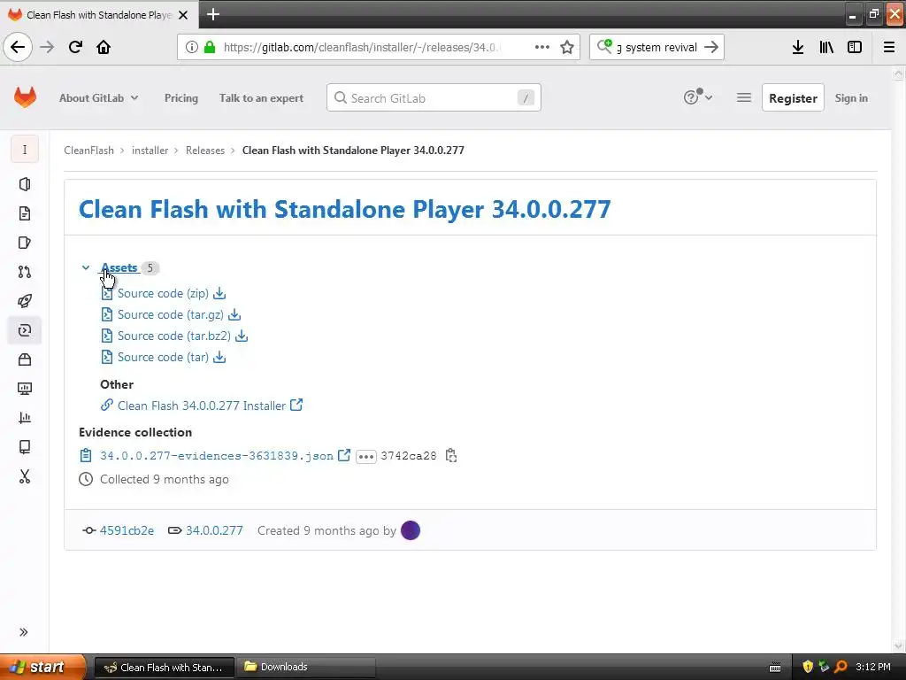Click the GitLab fox logo
This screenshot has height=680, width=906.
point(25,97)
